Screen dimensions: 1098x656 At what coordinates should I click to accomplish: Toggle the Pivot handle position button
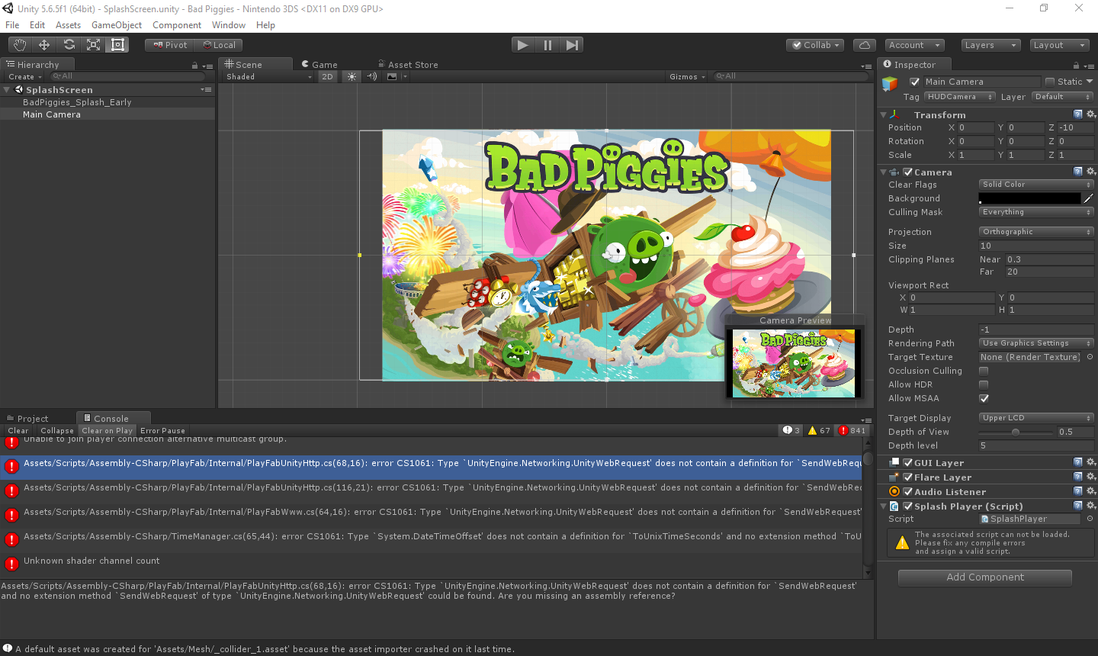pyautogui.click(x=169, y=45)
